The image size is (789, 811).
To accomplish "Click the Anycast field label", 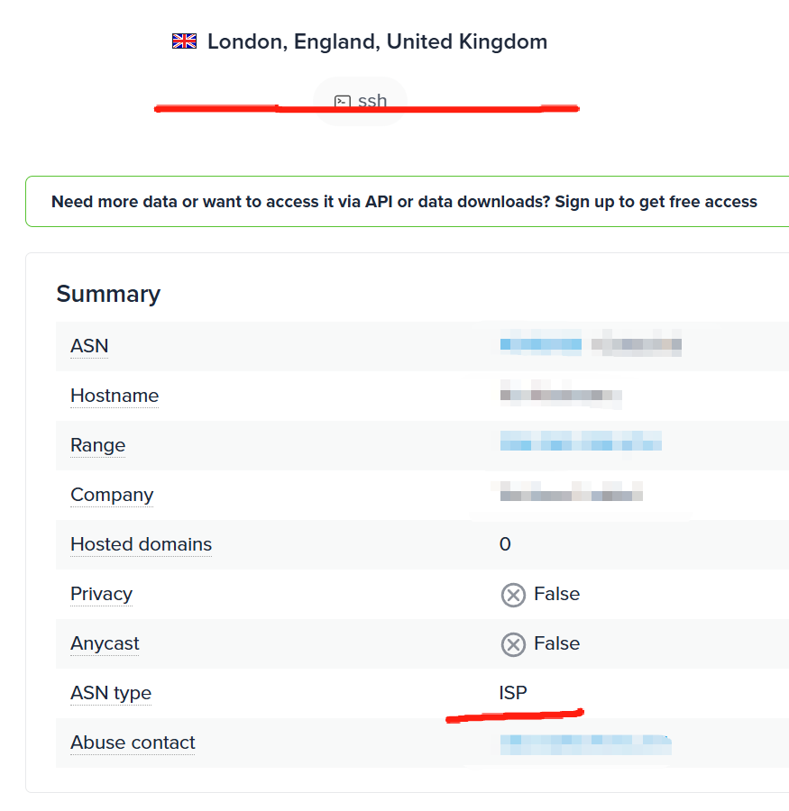I will pyautogui.click(x=105, y=643).
